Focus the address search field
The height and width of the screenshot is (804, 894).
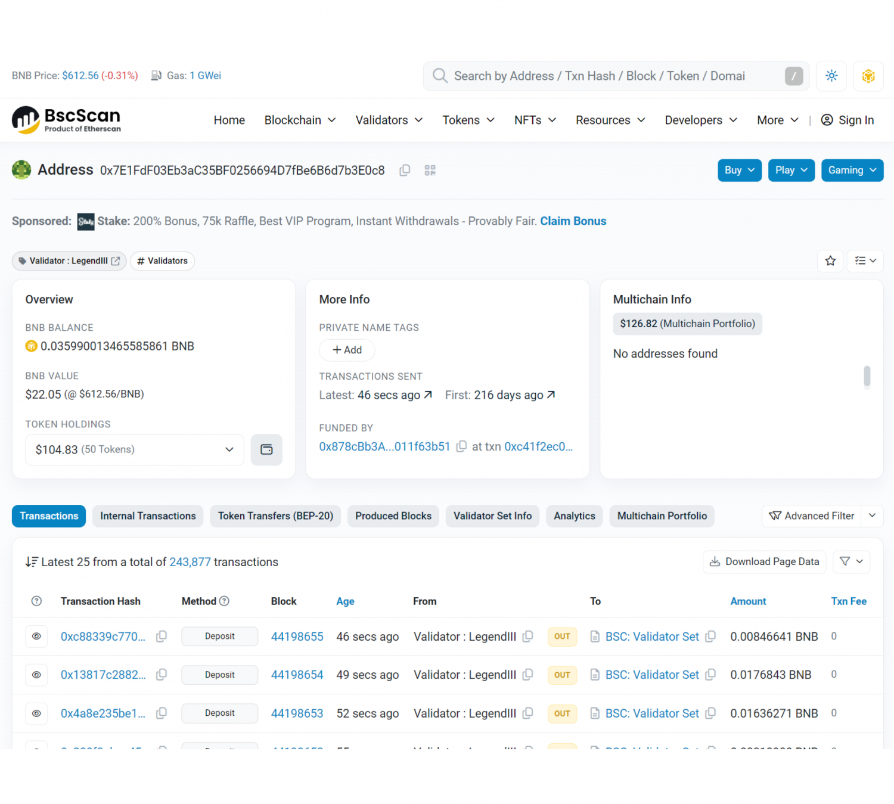coord(616,76)
